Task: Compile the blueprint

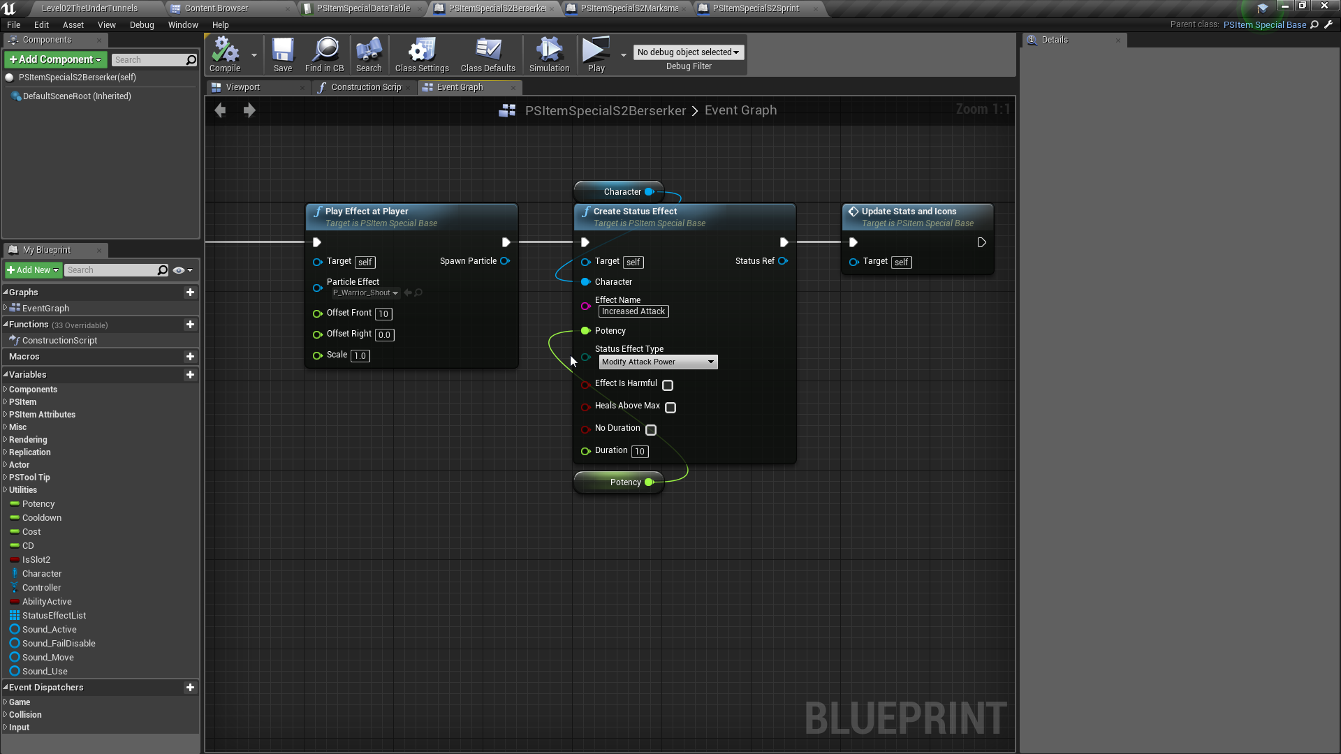Action: [x=225, y=54]
